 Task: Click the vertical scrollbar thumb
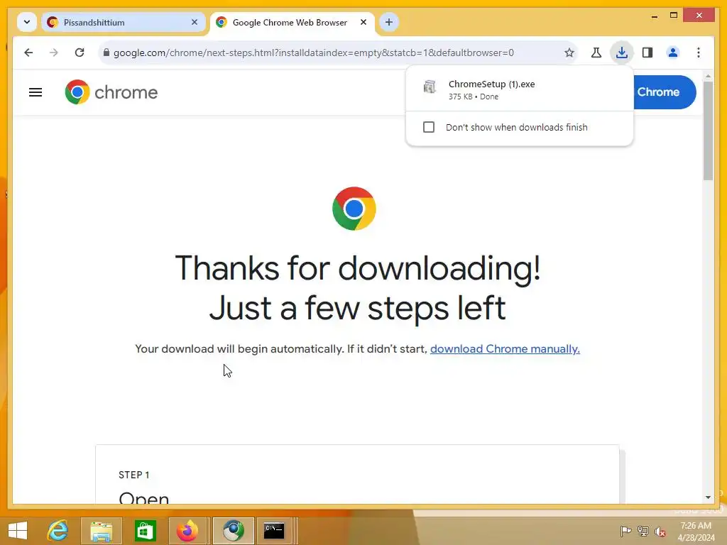[x=708, y=131]
